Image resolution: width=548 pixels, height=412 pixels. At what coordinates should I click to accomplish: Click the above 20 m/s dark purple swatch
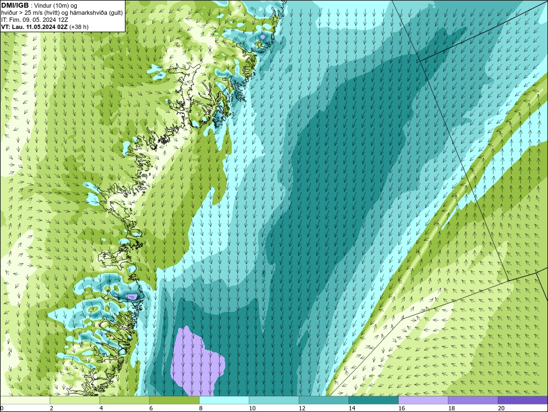[523, 400]
